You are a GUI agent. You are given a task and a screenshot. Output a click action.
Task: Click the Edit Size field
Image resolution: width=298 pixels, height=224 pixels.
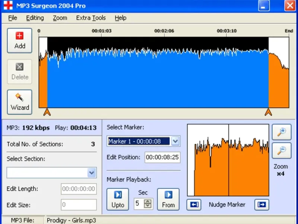click(x=79, y=205)
